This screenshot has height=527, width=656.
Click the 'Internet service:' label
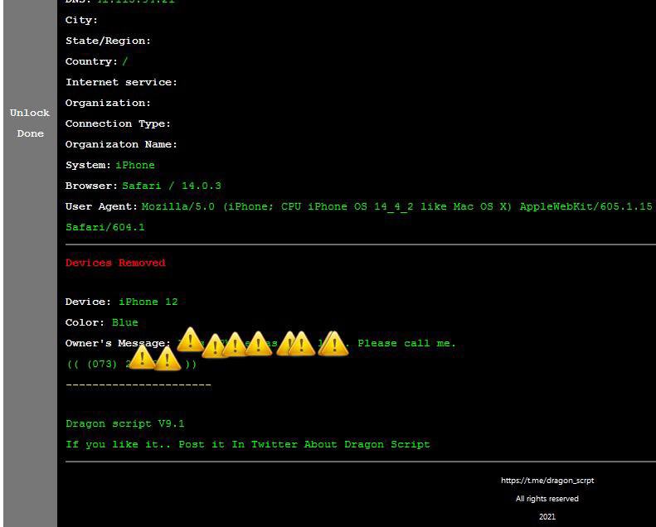coord(121,82)
